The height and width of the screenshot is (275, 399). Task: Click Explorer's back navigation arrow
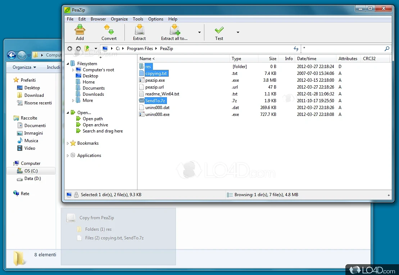tap(12, 55)
